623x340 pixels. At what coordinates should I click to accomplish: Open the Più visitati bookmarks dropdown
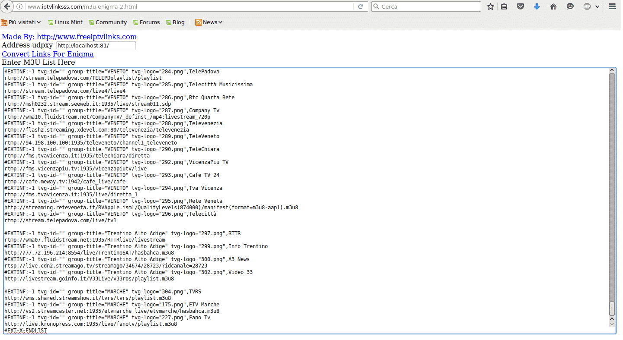(x=21, y=22)
